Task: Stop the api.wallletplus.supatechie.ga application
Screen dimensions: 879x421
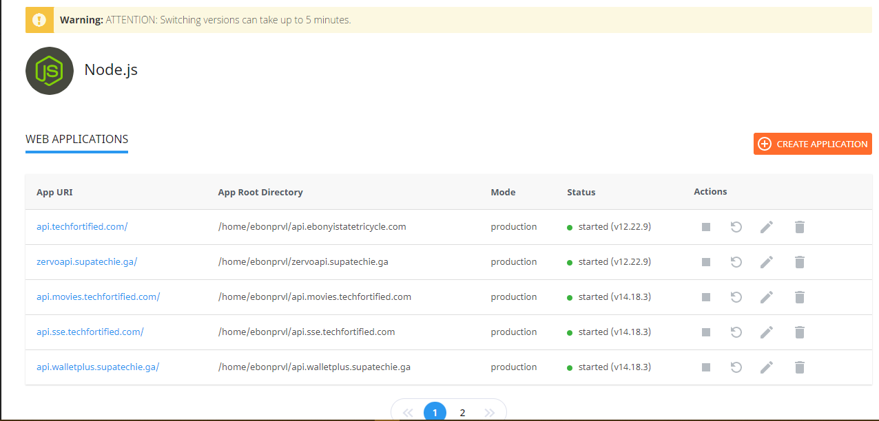Action: coord(705,367)
